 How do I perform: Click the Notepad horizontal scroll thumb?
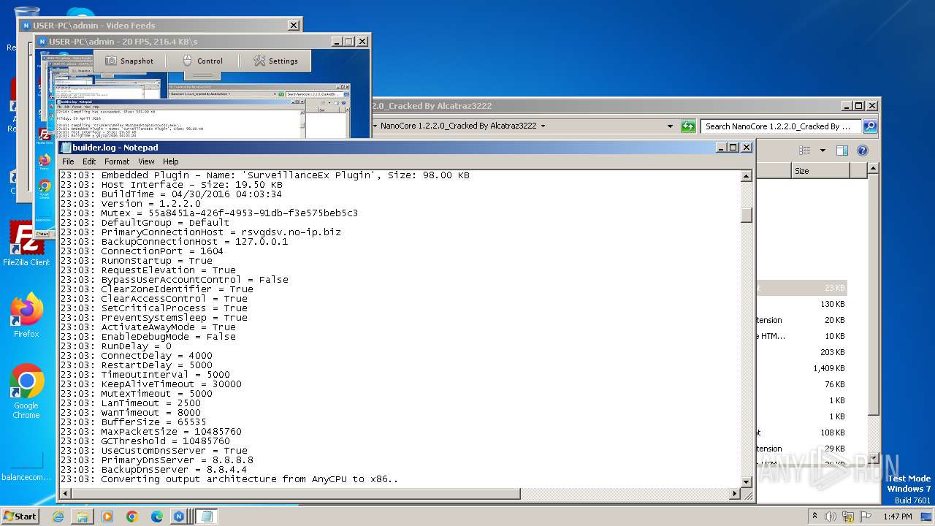pos(296,494)
